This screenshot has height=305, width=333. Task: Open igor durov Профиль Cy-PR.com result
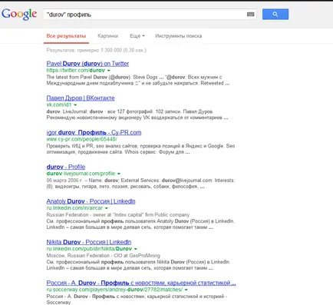coord(94,132)
